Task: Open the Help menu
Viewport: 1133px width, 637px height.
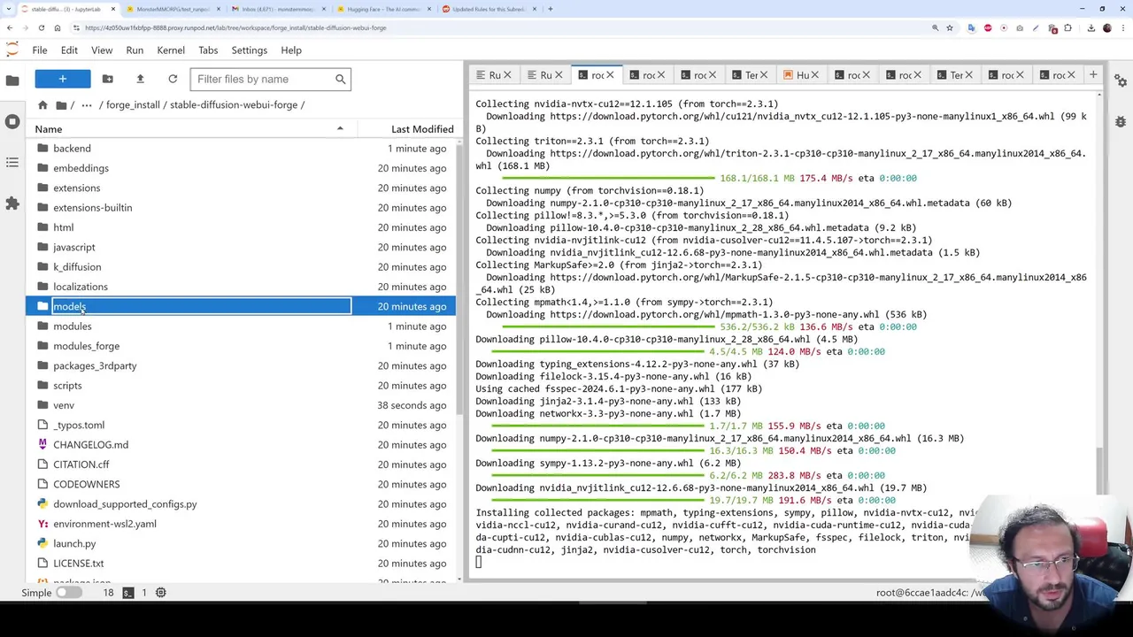Action: click(291, 50)
